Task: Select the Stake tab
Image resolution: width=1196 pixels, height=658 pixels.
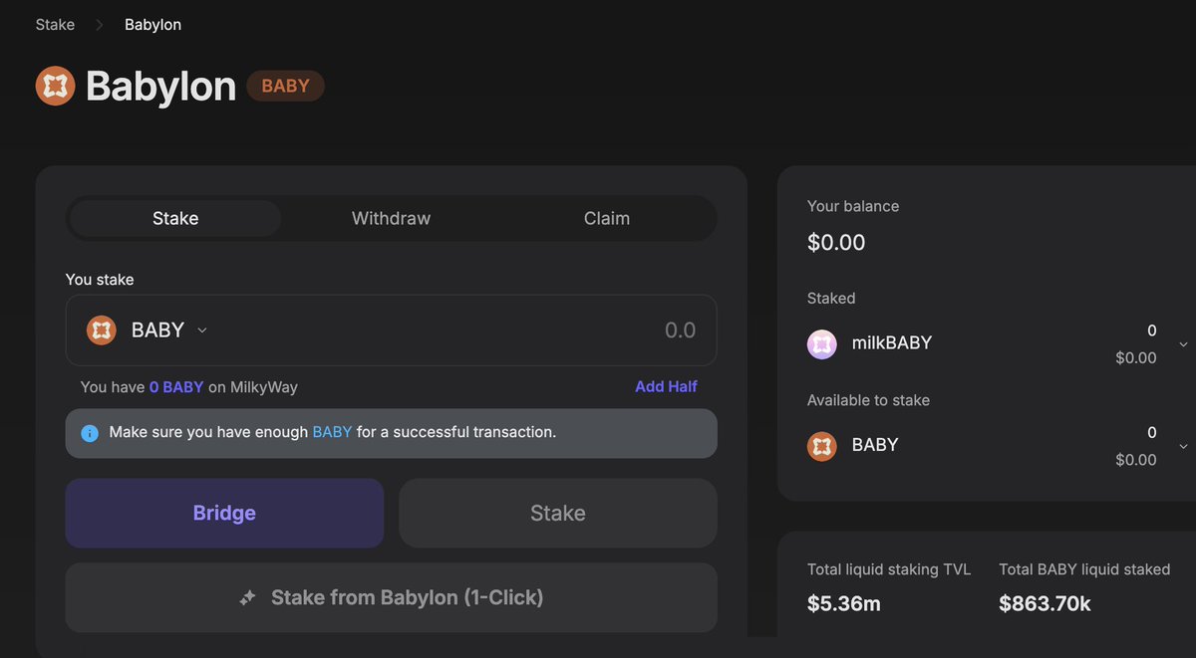Action: 175,218
